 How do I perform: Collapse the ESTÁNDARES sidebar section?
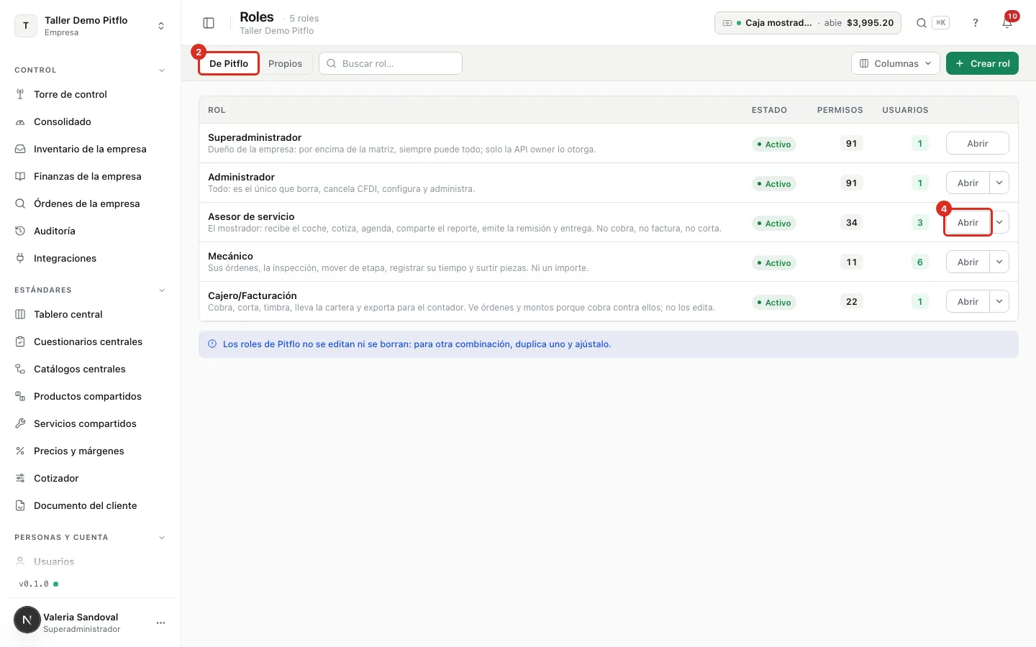(x=162, y=290)
